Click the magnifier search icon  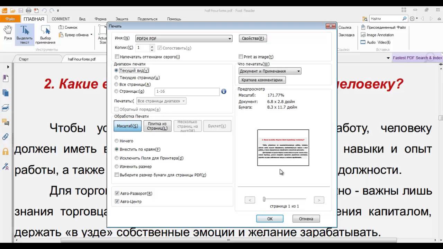point(404,18)
